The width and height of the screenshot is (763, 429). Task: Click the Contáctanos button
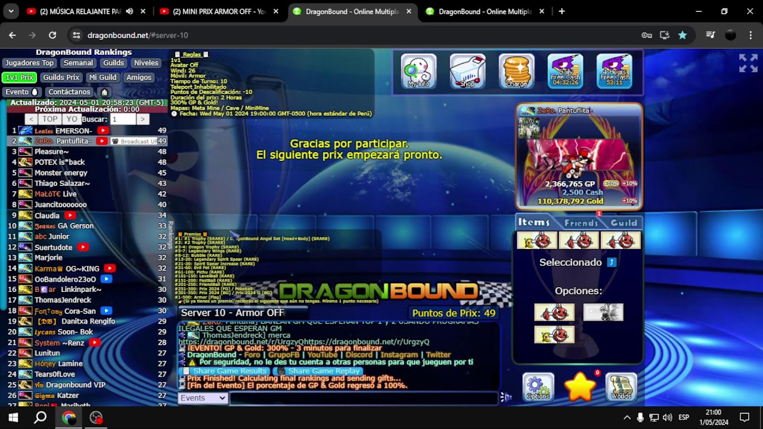tap(69, 92)
